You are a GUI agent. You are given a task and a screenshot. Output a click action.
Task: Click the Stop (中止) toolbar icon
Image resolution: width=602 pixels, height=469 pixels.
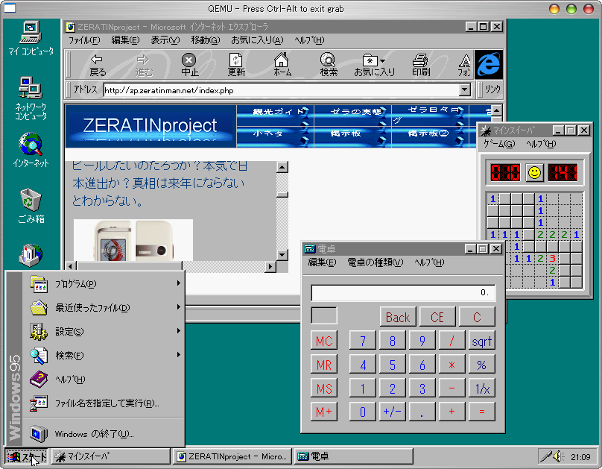click(x=189, y=65)
